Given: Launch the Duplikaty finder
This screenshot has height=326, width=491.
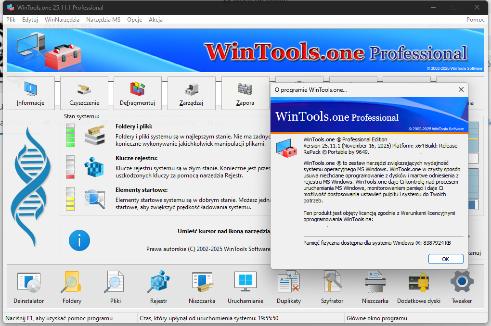Looking at the screenshot, I should [x=289, y=287].
